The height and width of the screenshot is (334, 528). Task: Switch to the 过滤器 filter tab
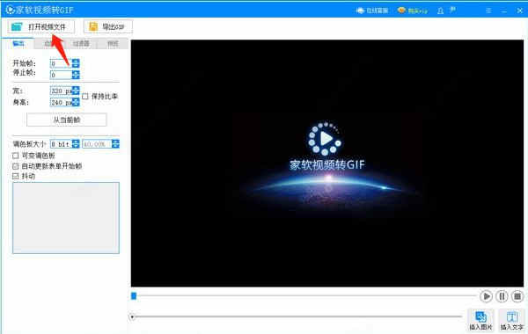click(81, 43)
